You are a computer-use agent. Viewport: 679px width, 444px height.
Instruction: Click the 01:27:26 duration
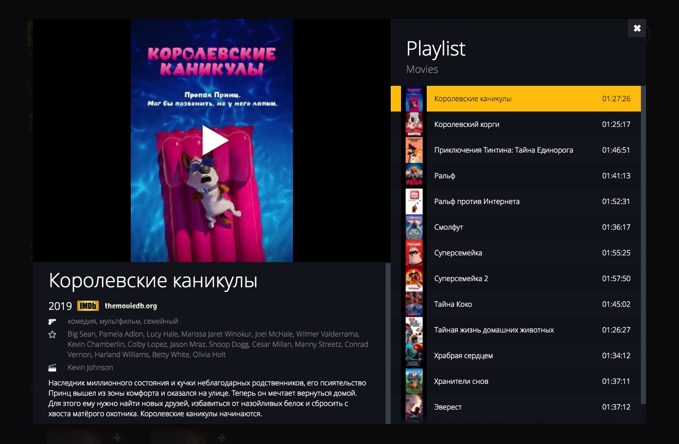click(616, 99)
